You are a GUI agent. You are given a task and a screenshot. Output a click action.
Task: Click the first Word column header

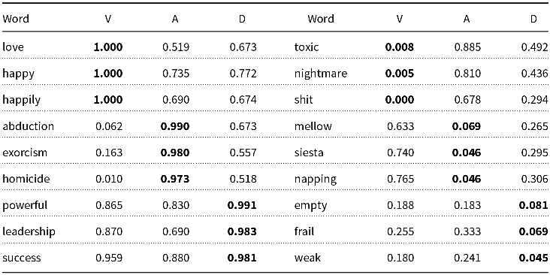point(16,19)
